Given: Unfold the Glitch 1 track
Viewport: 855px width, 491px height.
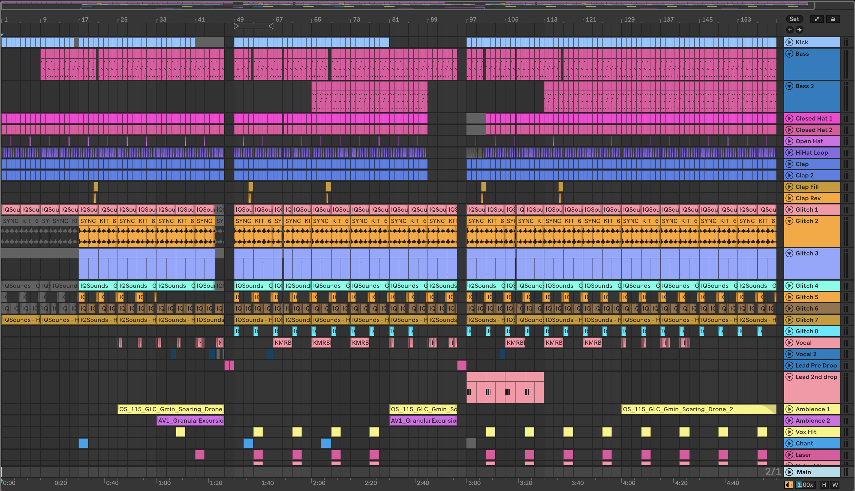Looking at the screenshot, I should coord(789,210).
